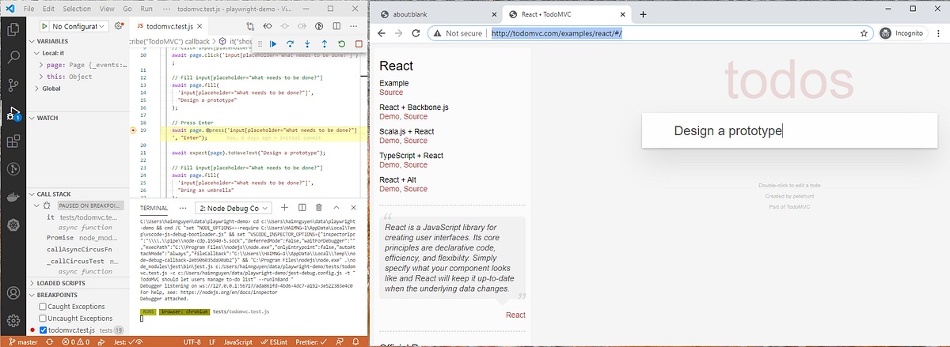The image size is (950, 347).
Task: Enable Caught Exceptions breakpoint
Action: click(x=42, y=306)
